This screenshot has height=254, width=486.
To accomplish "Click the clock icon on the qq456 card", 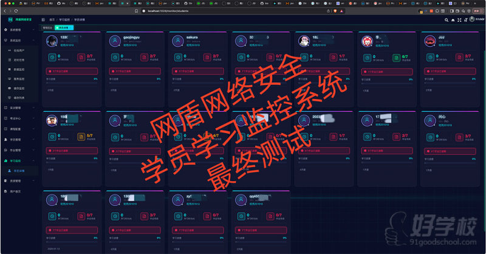I will pos(241,216).
